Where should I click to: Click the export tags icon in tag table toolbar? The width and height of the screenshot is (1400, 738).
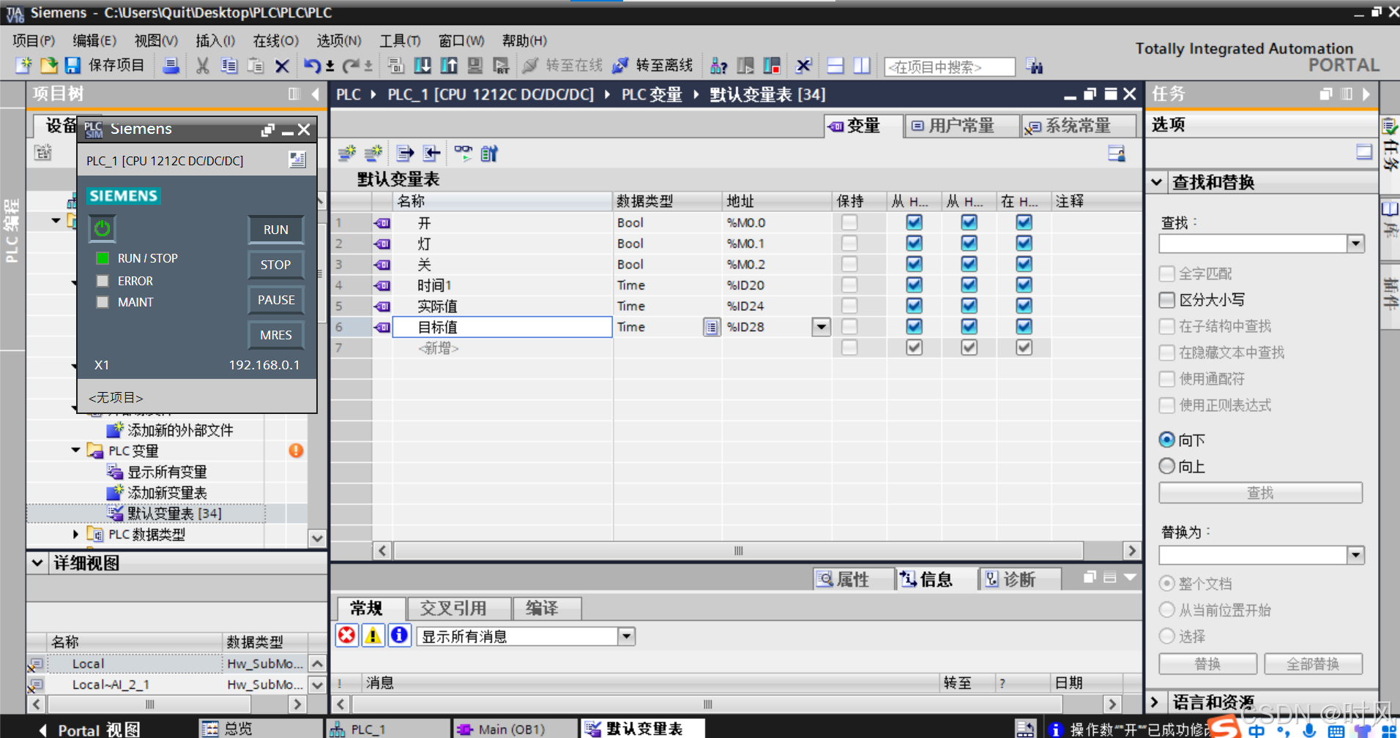coord(405,154)
